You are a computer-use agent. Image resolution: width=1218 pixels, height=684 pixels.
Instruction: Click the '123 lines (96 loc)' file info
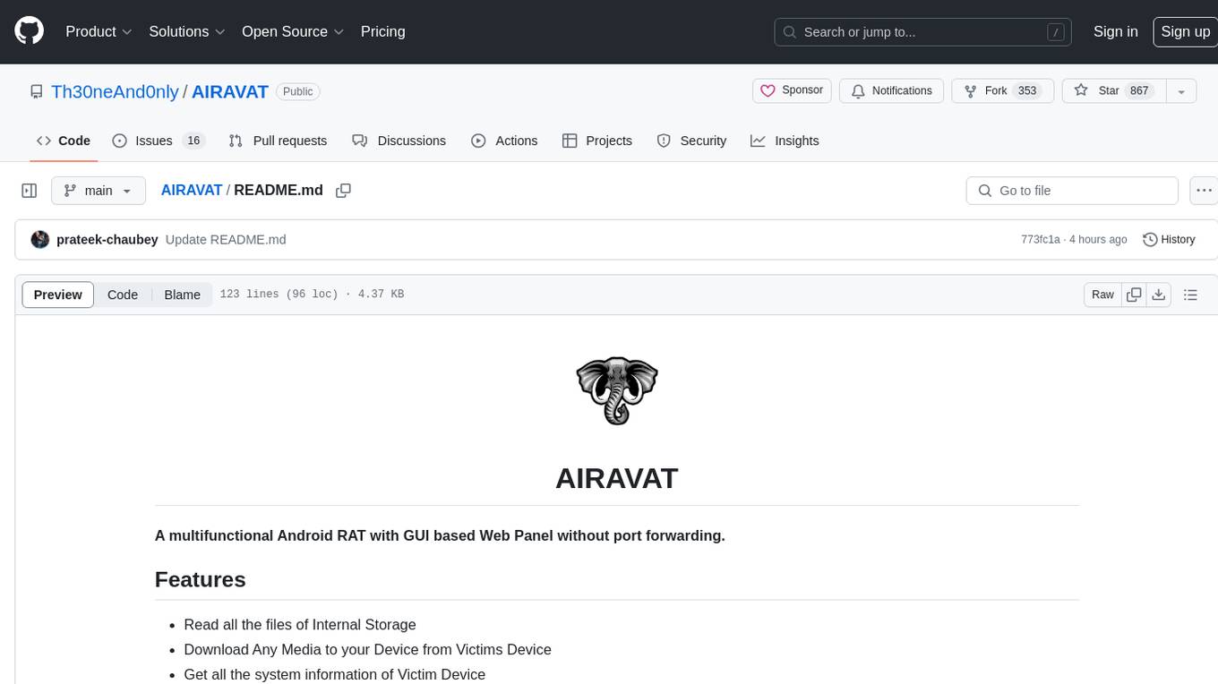click(279, 294)
